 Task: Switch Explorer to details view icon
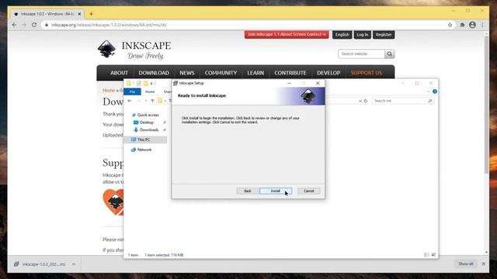click(426, 255)
